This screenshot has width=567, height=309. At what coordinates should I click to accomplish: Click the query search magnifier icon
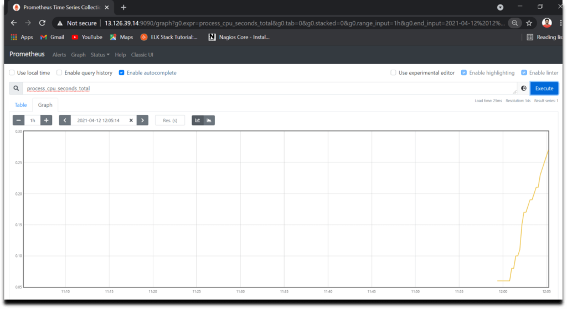tap(16, 88)
